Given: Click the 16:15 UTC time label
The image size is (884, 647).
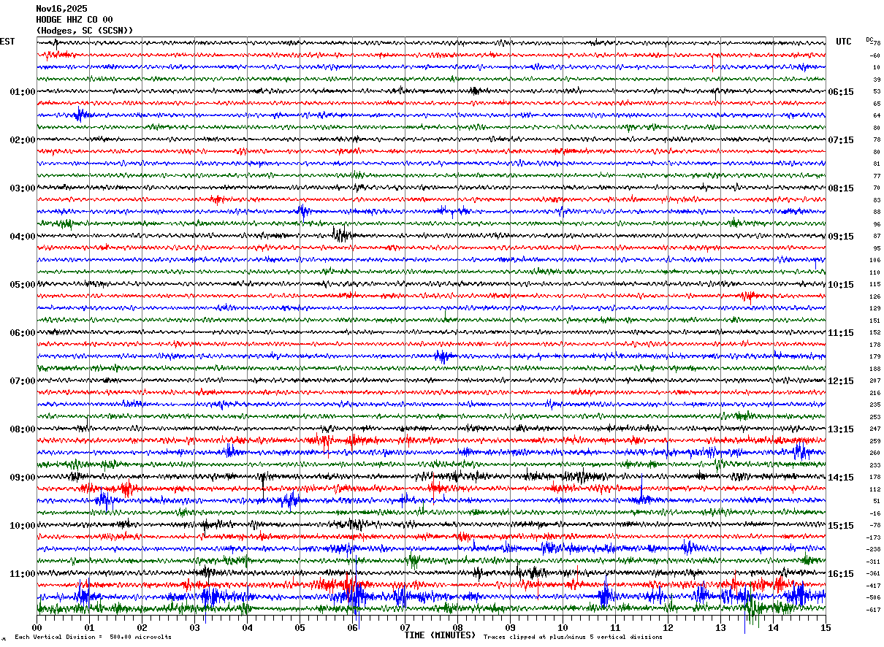Looking at the screenshot, I should [x=842, y=574].
